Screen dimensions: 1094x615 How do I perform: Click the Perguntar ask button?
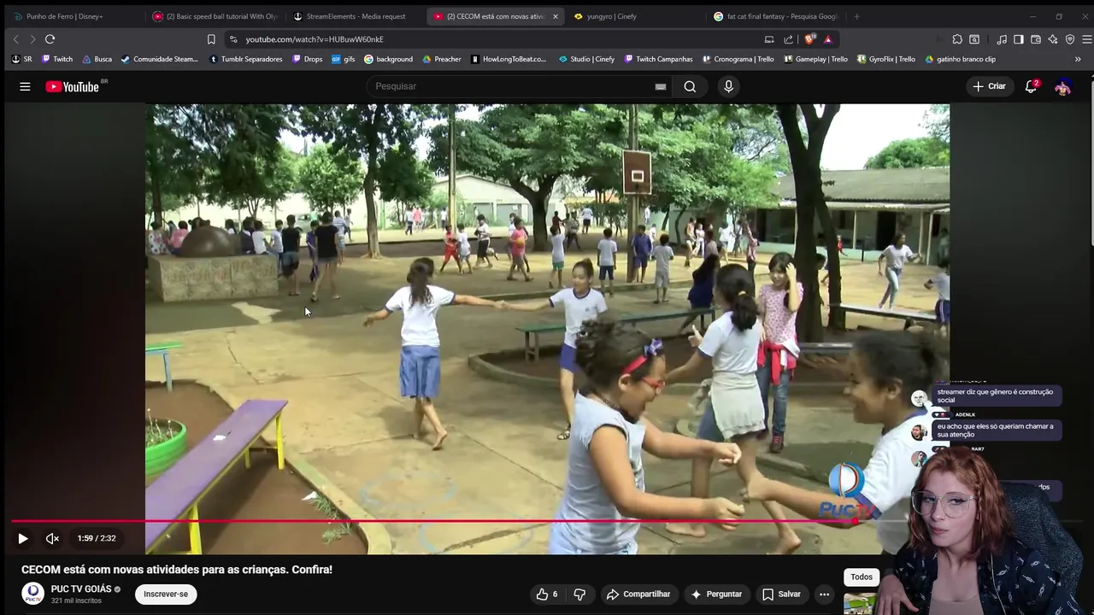coord(716,594)
